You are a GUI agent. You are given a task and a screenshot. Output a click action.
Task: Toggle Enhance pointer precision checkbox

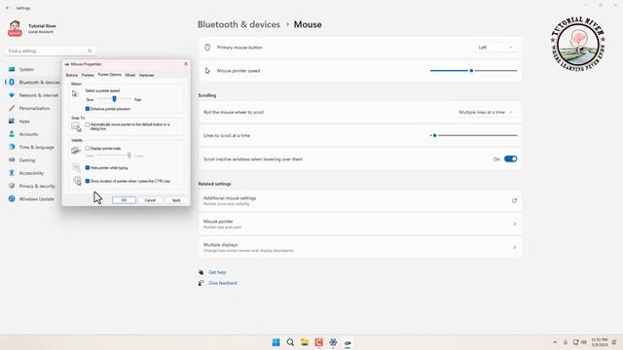coord(88,109)
